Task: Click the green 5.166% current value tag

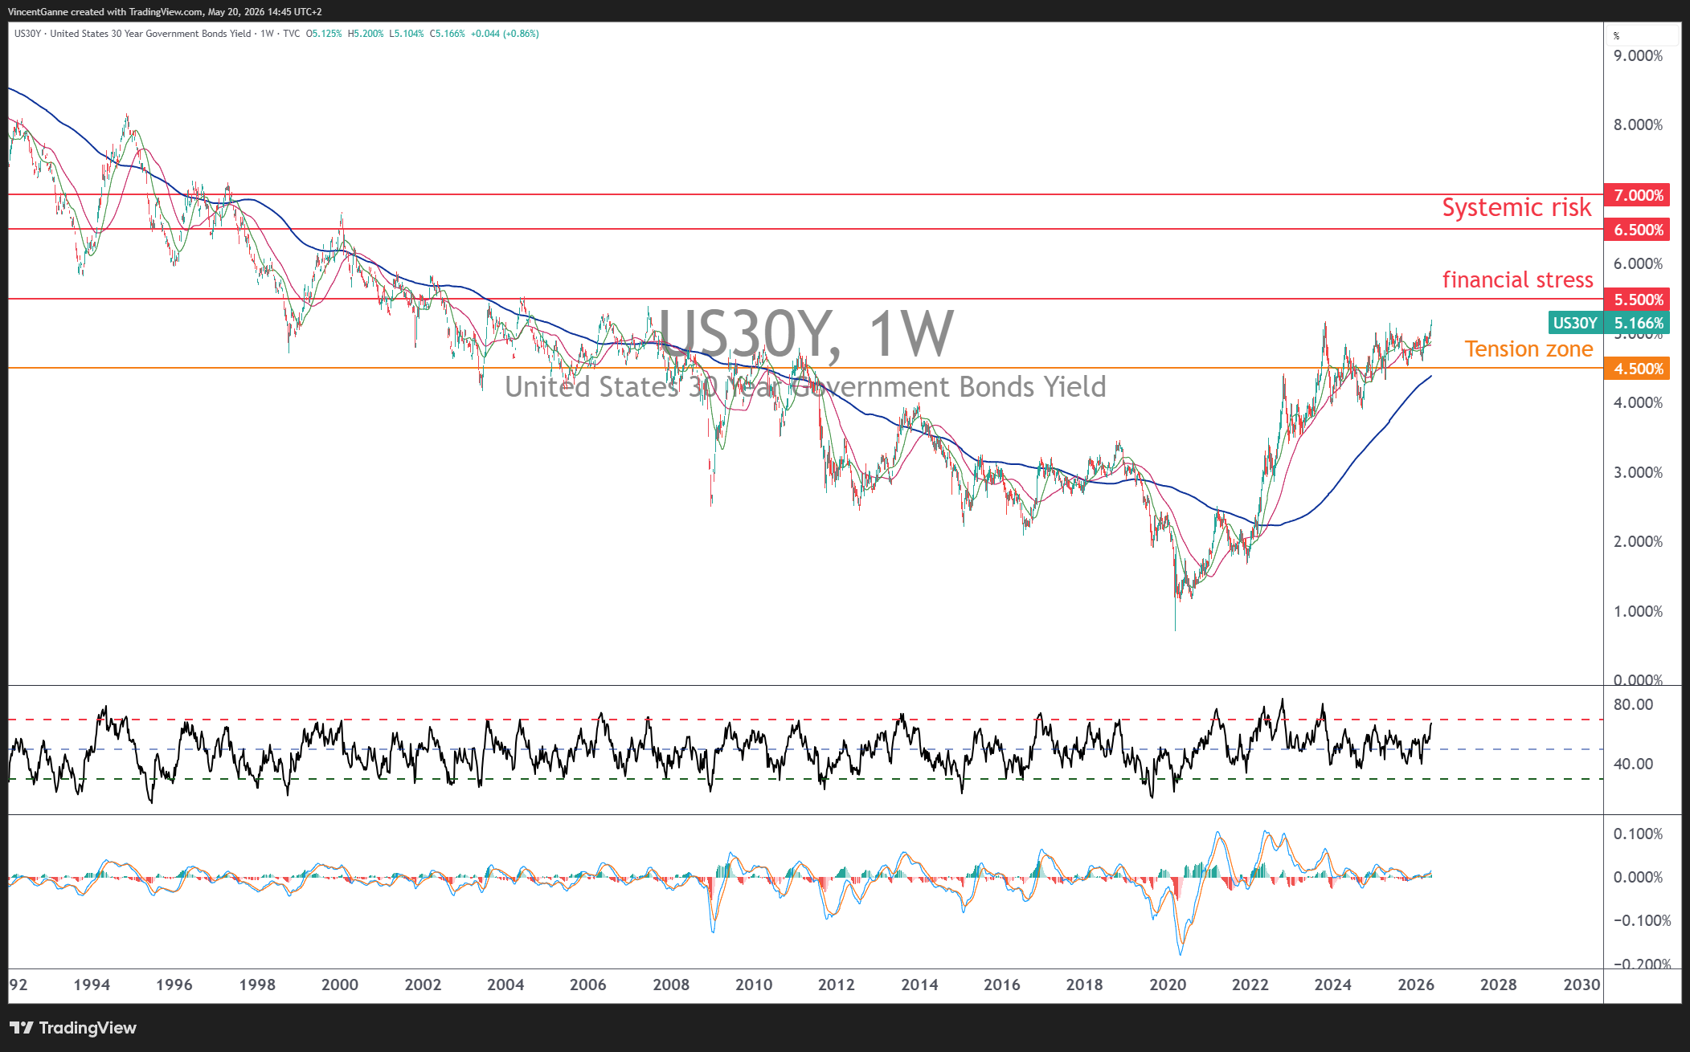Action: coord(1638,323)
